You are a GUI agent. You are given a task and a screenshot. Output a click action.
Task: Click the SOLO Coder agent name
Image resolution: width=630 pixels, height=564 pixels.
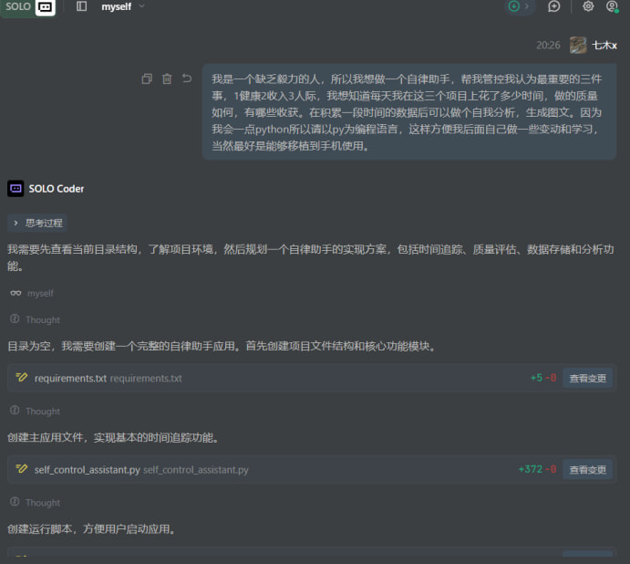pyautogui.click(x=57, y=189)
